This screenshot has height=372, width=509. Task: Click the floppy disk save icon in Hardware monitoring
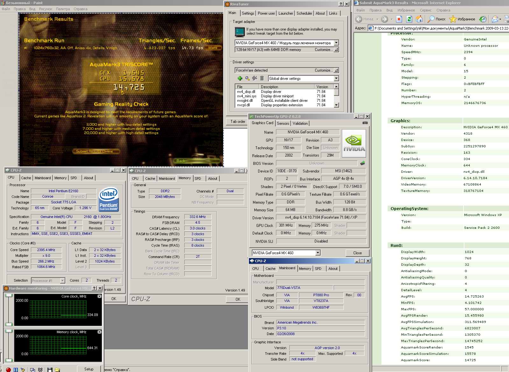tap(50, 369)
